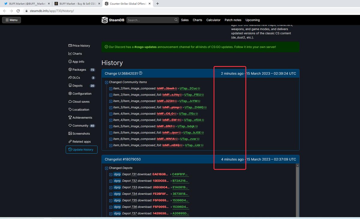
Task: Open Patch notes in the top navigation
Action: [x=233, y=20]
